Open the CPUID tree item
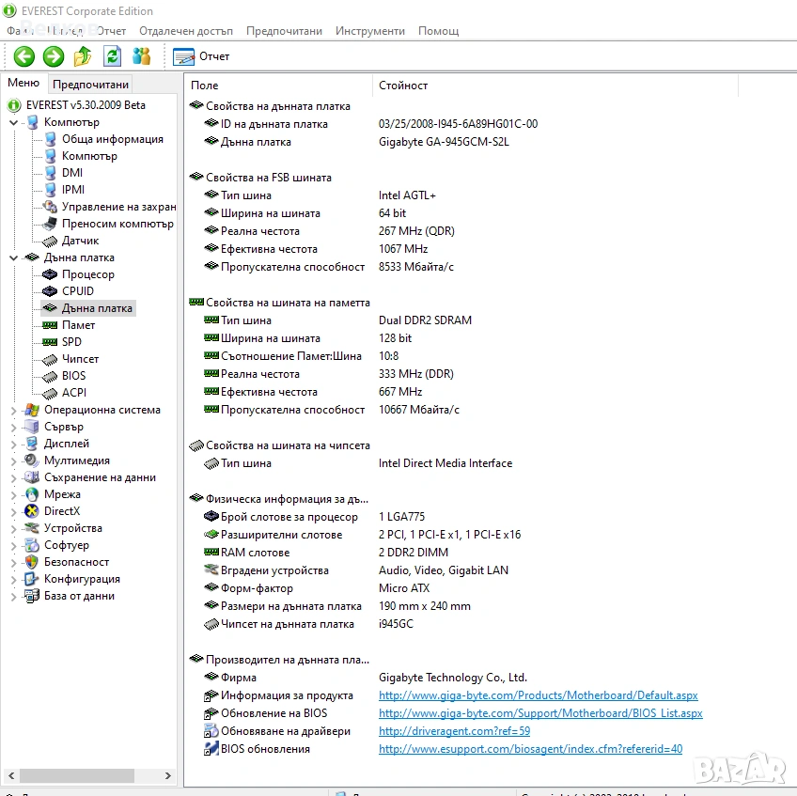Image resolution: width=797 pixels, height=796 pixels. coord(77,291)
